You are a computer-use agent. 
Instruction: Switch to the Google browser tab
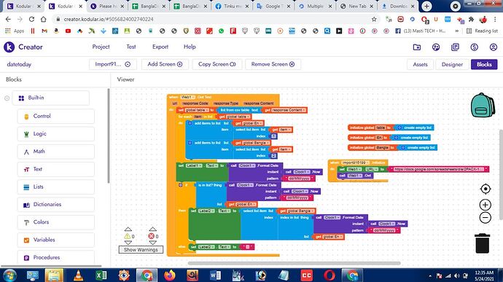pos(273,6)
